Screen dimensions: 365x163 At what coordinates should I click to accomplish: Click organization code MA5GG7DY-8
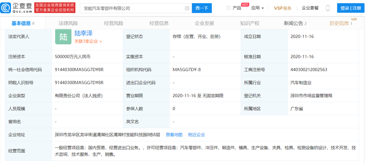click(187, 69)
